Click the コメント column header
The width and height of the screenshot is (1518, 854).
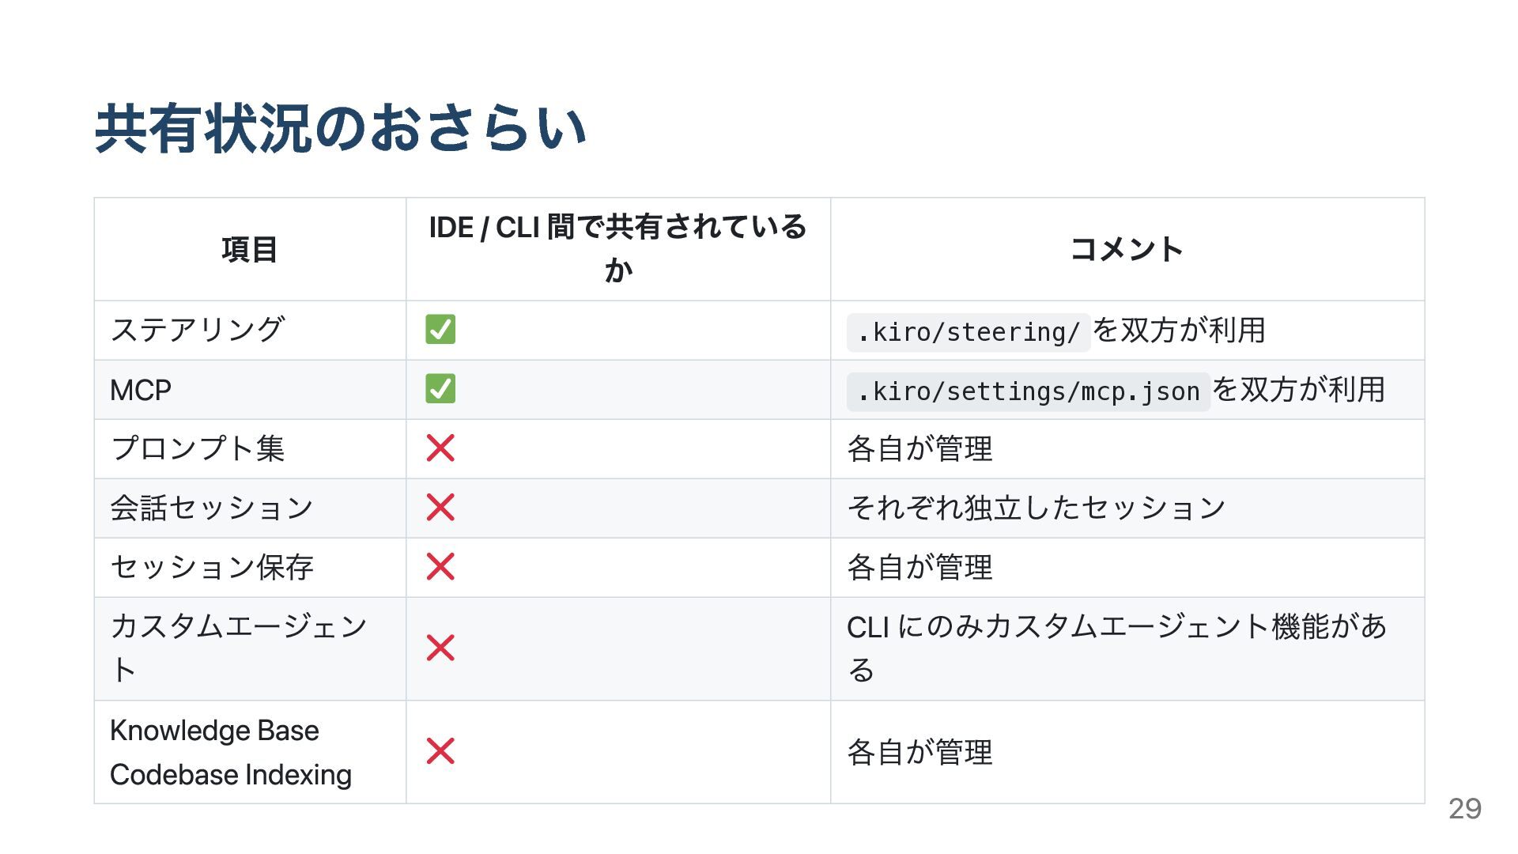pyautogui.click(x=1127, y=250)
